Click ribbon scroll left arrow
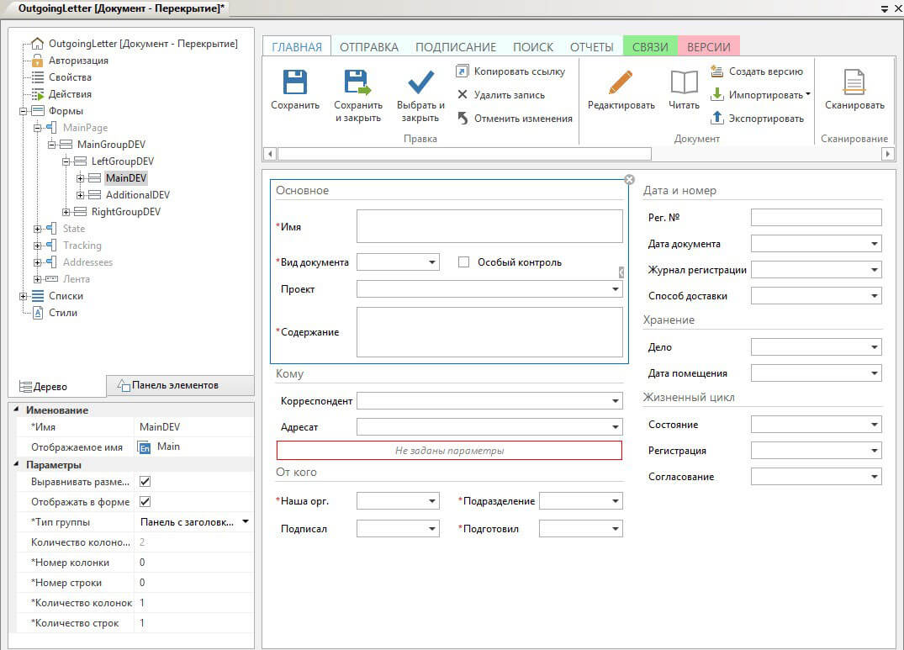 (x=270, y=154)
